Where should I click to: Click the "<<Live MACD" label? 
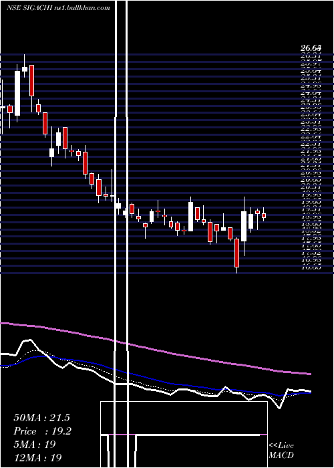click(281, 451)
